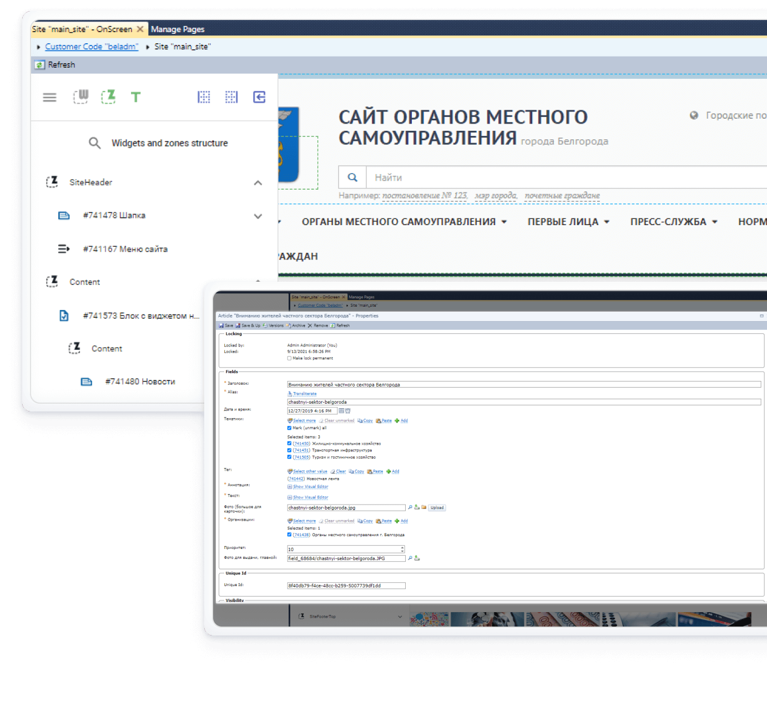Select the #741480 Новости tree item
The height and width of the screenshot is (702, 767).
[x=140, y=381]
